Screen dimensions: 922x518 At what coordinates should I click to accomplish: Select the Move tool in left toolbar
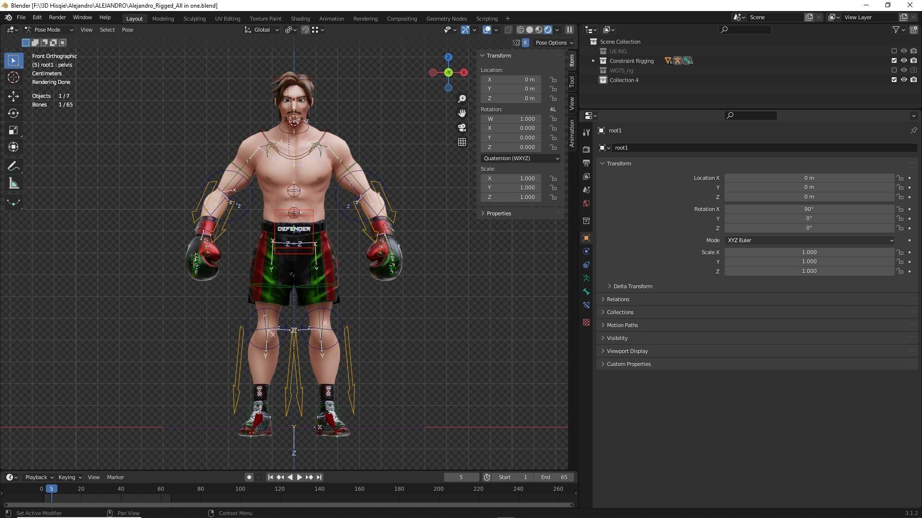(x=13, y=96)
